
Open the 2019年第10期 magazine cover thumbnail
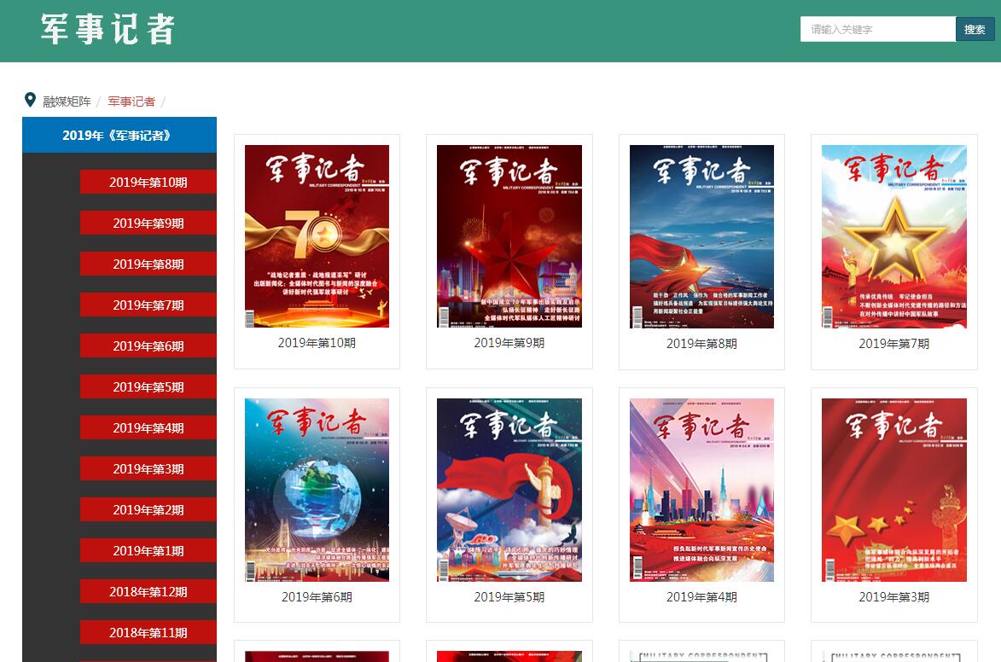(x=317, y=236)
